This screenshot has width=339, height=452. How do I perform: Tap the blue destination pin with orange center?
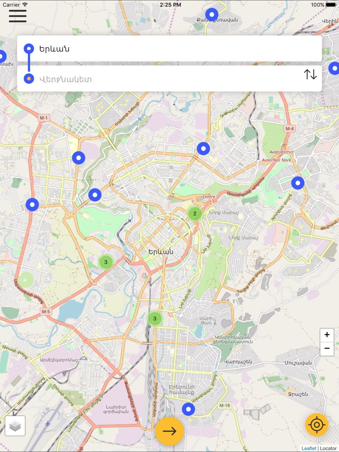click(29, 78)
